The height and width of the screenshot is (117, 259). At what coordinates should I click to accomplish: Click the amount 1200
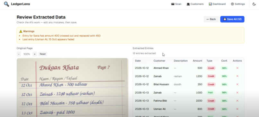(x=199, y=76)
